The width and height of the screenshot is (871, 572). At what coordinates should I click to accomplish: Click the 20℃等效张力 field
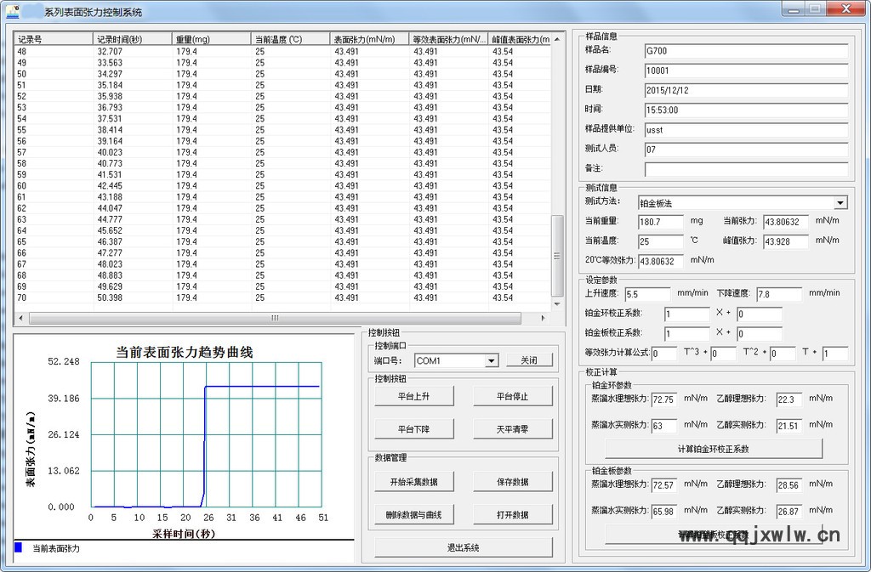coord(660,261)
